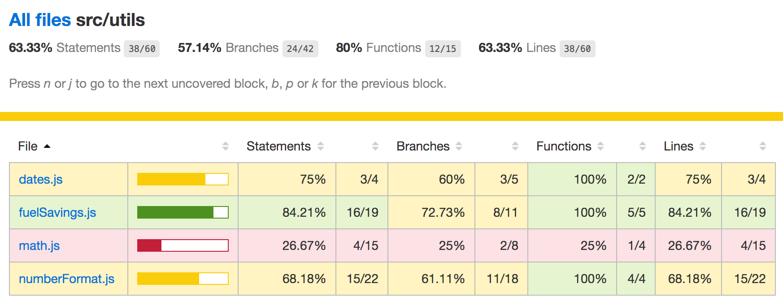Sort by the coverage bar column icon
Viewport: 783px width, 301px height.
[x=226, y=146]
